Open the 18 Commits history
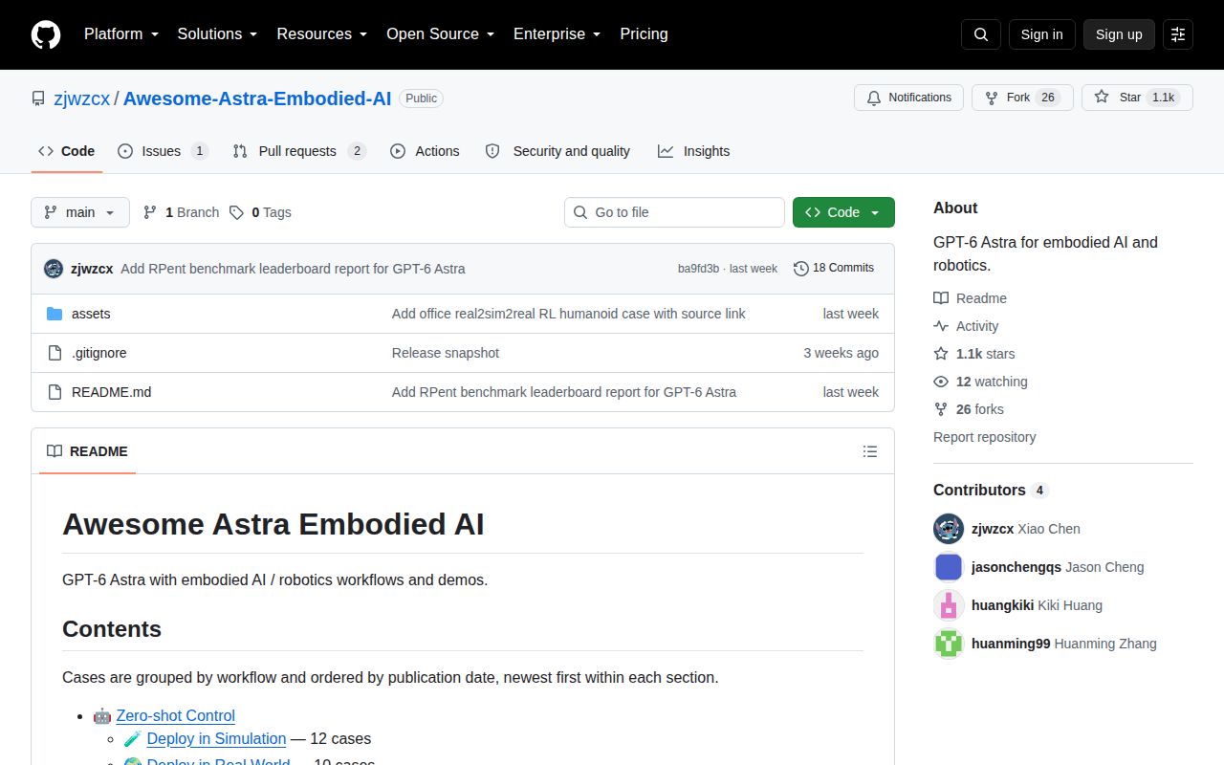The width and height of the screenshot is (1224, 765). [834, 269]
